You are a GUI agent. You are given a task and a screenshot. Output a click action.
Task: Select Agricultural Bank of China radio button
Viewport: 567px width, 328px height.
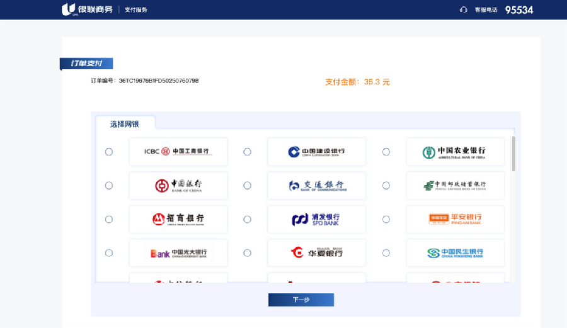[386, 152]
